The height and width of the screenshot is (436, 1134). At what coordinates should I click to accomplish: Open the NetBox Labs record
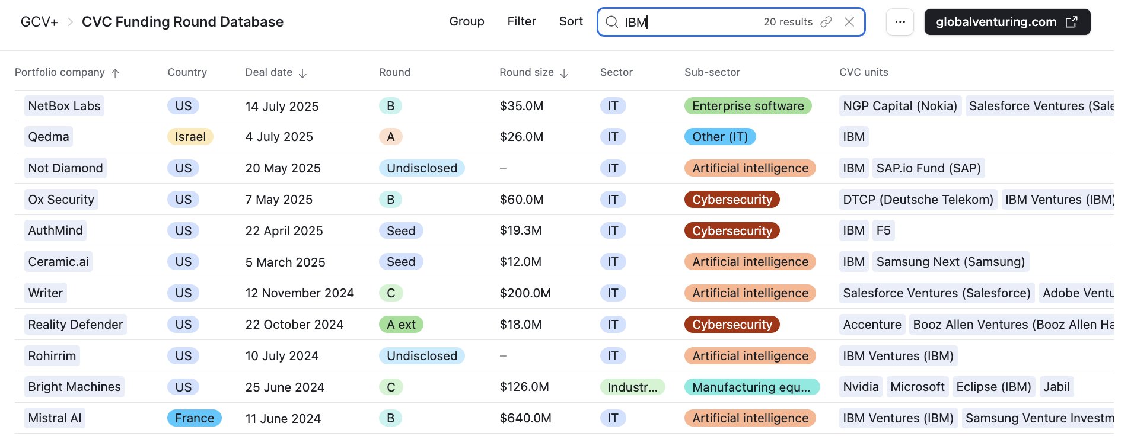(x=64, y=106)
